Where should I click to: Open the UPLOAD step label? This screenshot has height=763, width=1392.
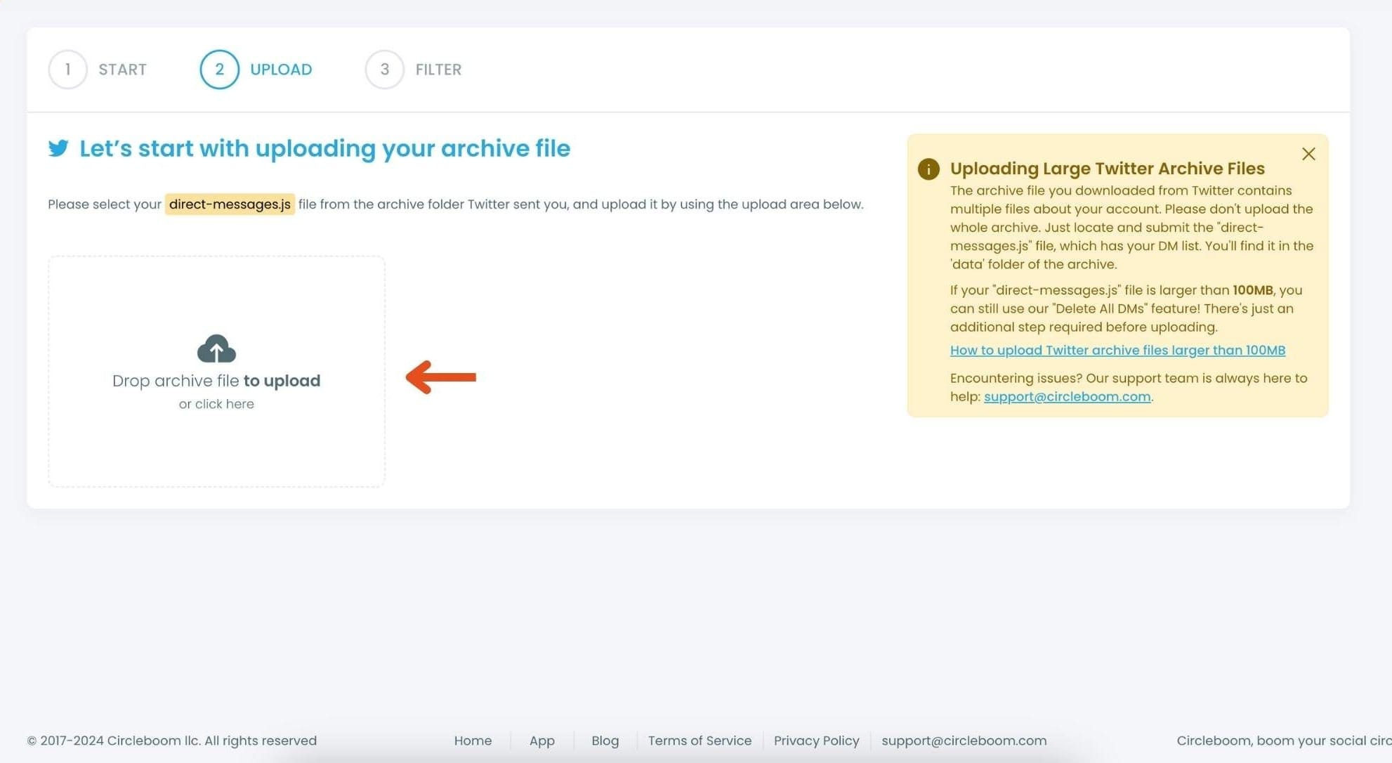[x=281, y=70]
